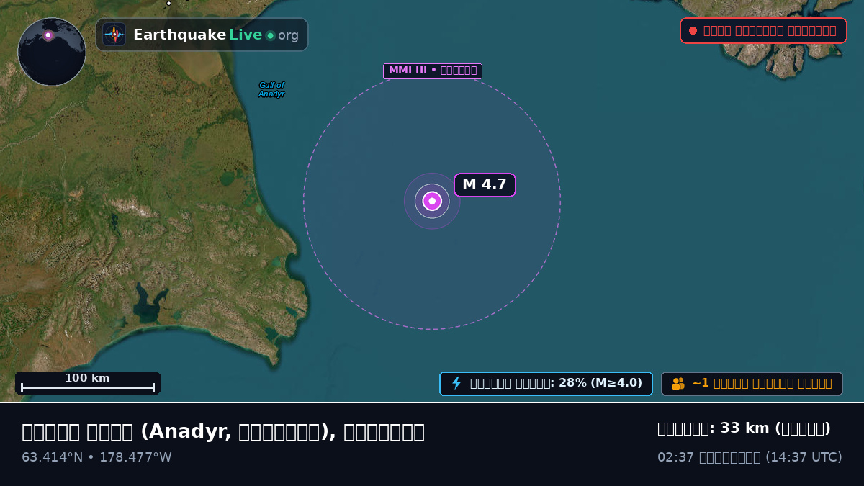Click the 28% aftershock probability badge
864x486 pixels.
[x=546, y=384]
